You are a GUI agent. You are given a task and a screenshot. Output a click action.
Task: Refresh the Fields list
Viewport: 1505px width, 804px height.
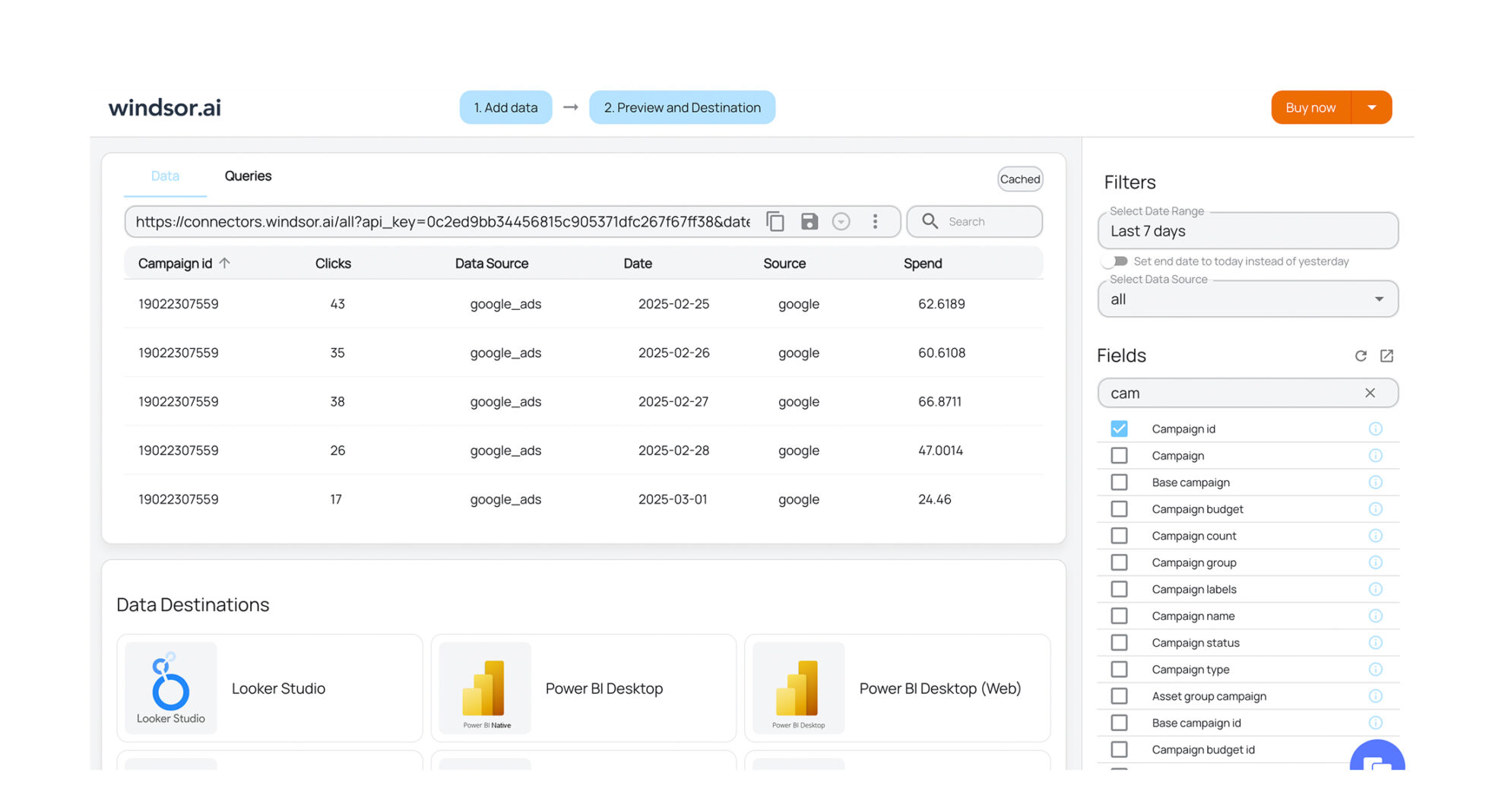pyautogui.click(x=1361, y=356)
